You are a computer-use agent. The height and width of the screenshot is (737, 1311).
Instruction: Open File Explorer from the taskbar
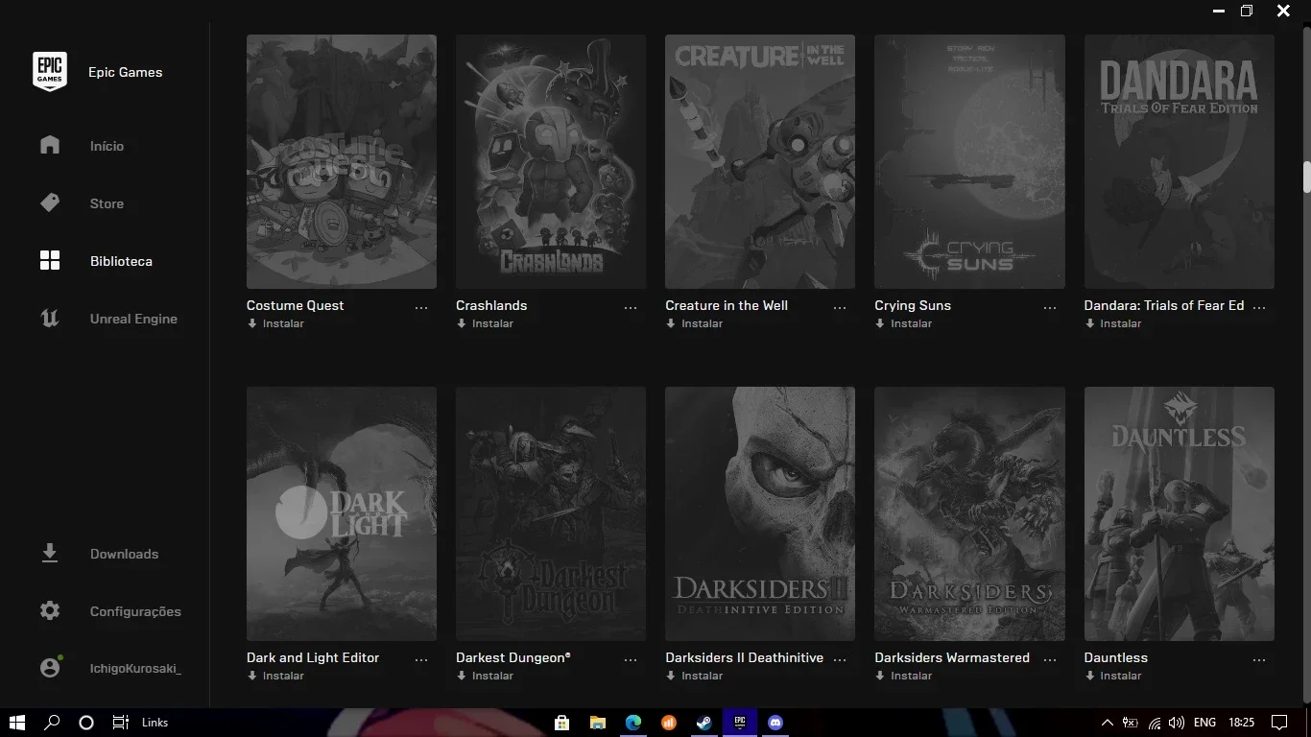click(x=598, y=723)
